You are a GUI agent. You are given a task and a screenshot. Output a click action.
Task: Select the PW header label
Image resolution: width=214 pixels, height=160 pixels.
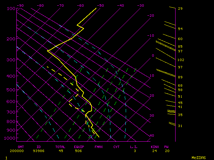[167, 147]
